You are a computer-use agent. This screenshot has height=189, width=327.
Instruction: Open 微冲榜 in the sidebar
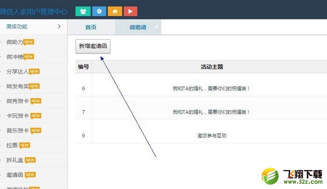[x=15, y=57]
